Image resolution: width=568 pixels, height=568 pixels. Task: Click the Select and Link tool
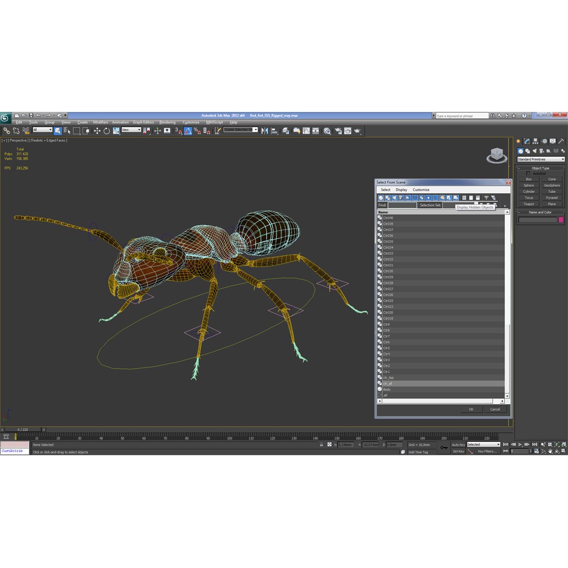(6, 131)
